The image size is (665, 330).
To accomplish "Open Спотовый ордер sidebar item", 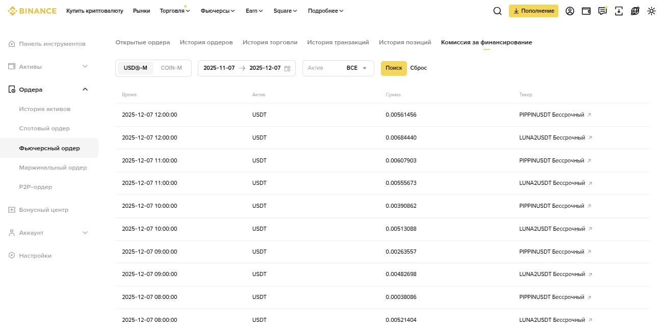I will tap(44, 129).
